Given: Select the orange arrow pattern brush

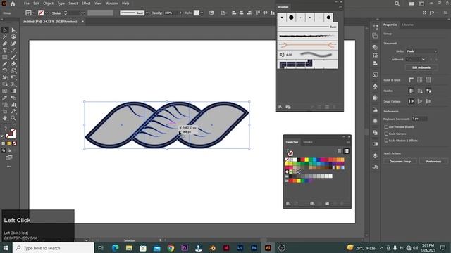Looking at the screenshot, I should tap(307, 45).
